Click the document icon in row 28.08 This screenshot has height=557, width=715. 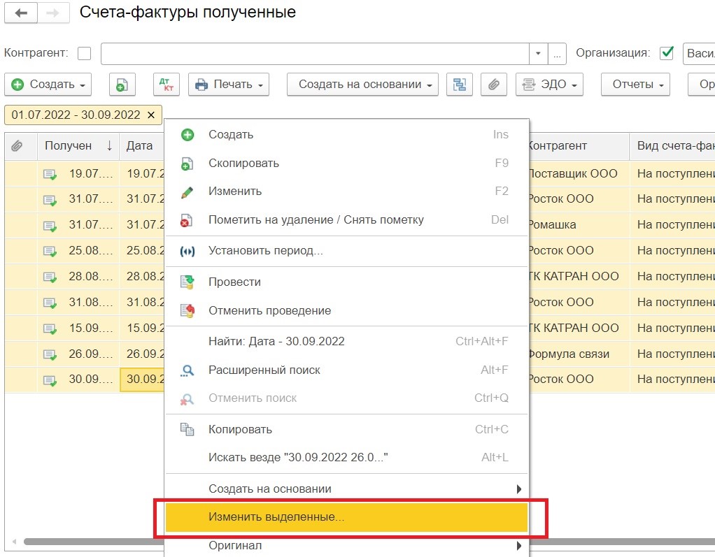(x=50, y=277)
